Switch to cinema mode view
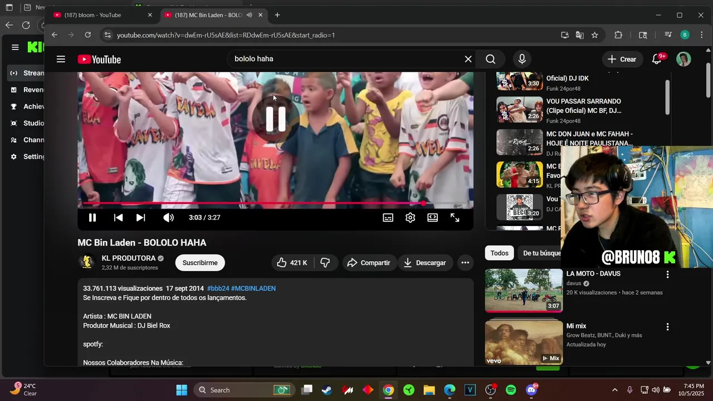The height and width of the screenshot is (401, 713). tap(433, 218)
